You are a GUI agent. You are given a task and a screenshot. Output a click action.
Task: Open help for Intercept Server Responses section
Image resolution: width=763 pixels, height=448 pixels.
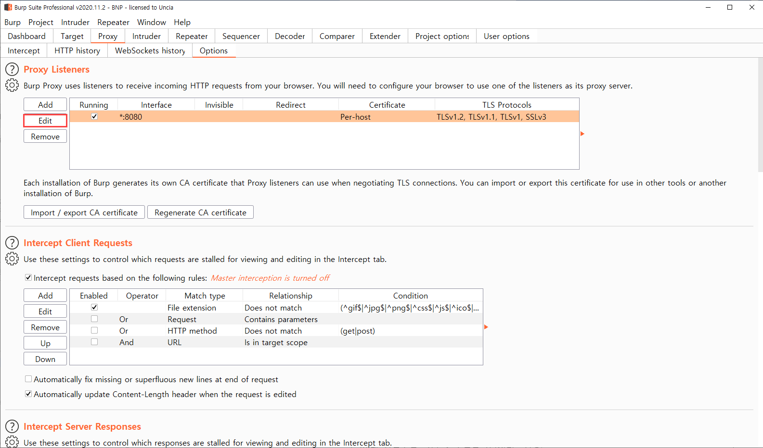tap(12, 426)
